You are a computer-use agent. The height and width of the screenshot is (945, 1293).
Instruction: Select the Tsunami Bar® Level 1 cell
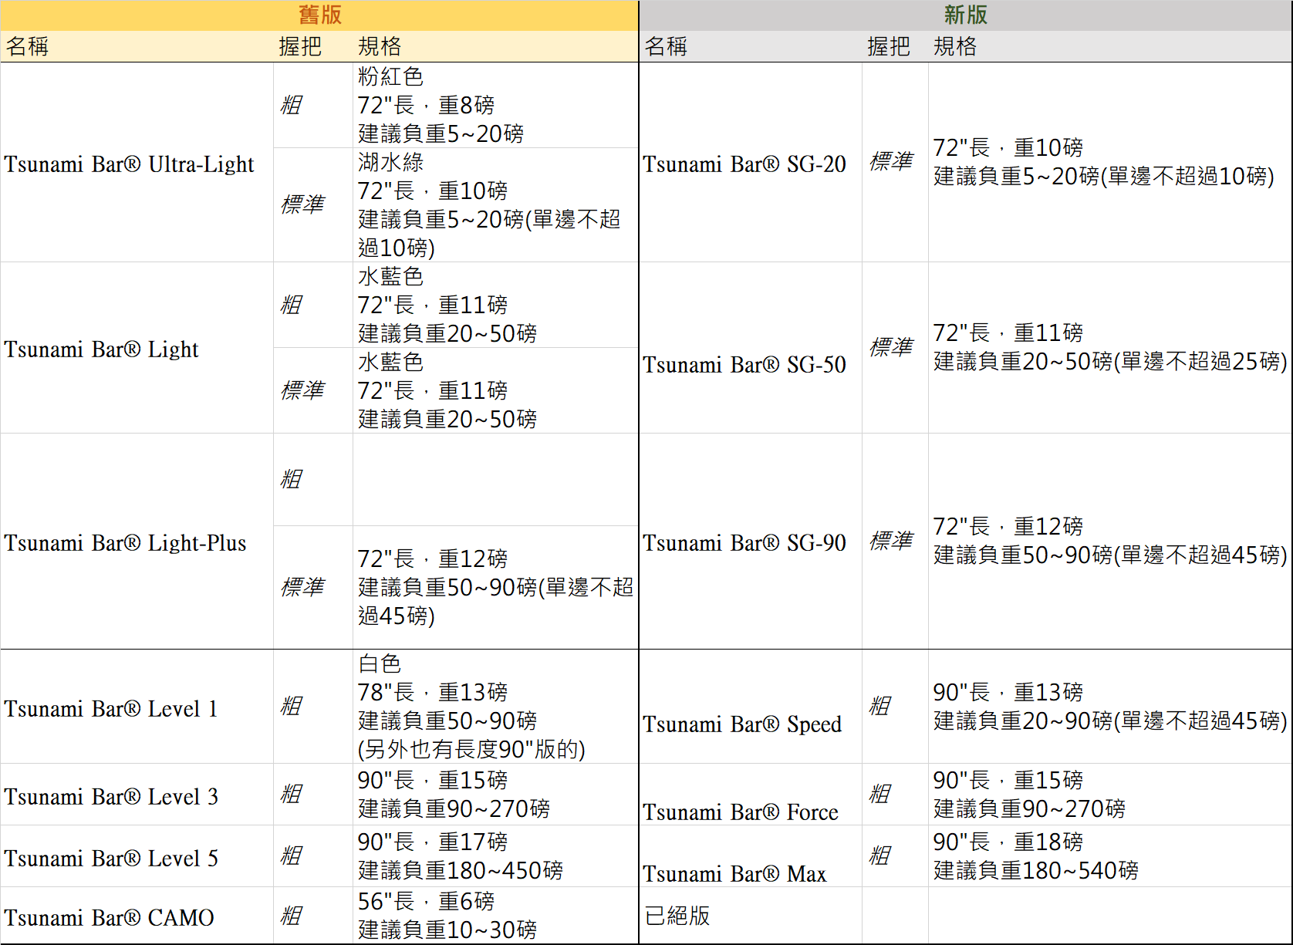coord(137,707)
